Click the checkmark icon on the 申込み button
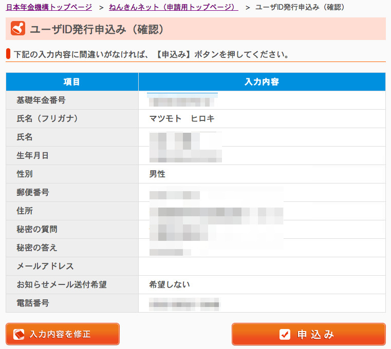391x349 pixels. [285, 334]
